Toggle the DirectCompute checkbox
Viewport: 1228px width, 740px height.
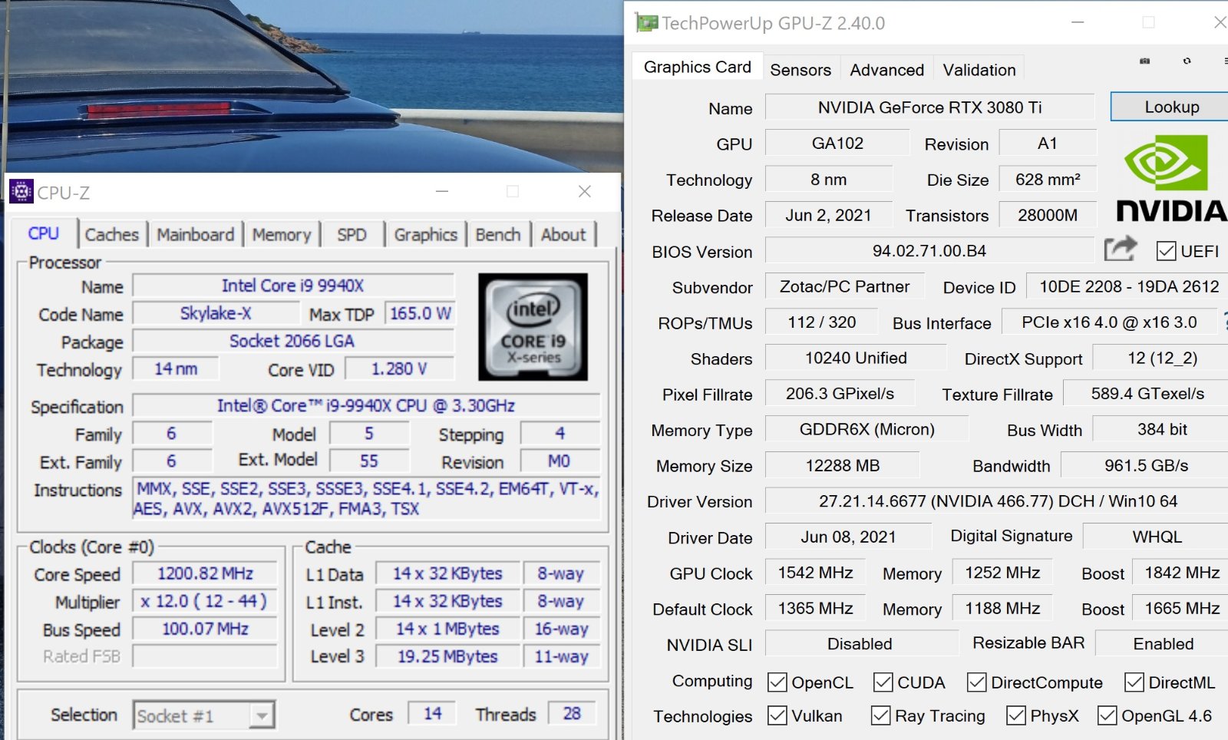977,682
